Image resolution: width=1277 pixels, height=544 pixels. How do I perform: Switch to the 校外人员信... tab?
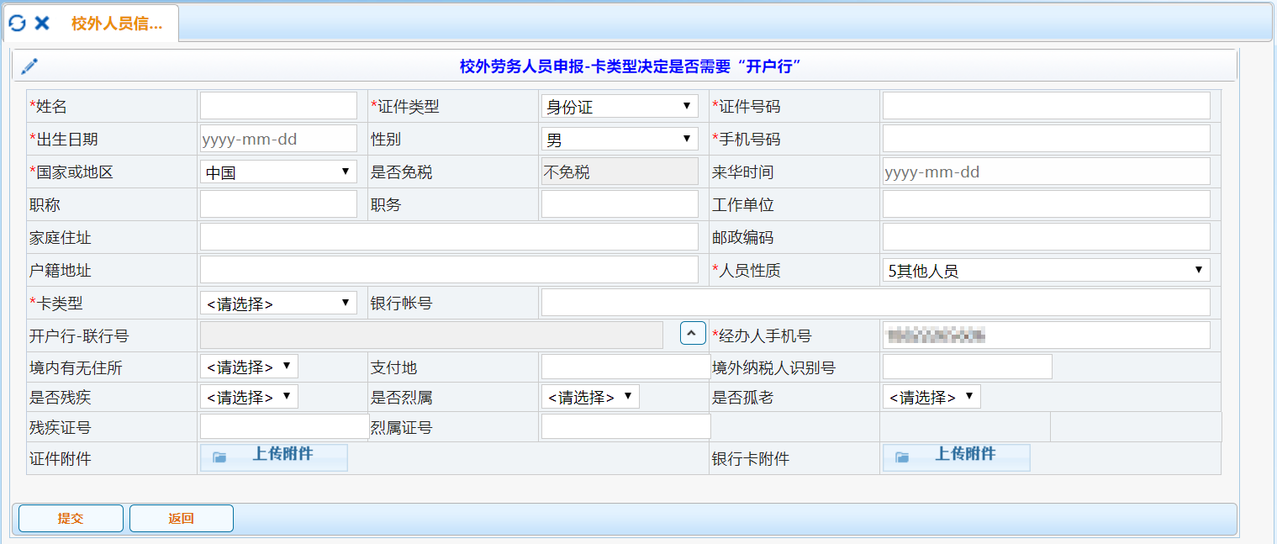[x=117, y=24]
